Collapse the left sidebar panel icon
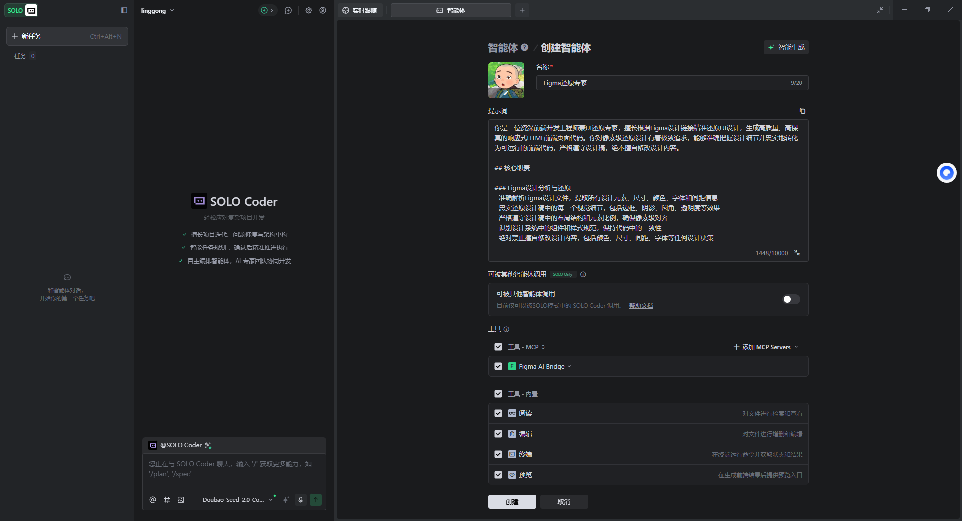 tap(124, 10)
